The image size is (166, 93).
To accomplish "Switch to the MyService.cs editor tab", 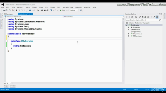I will [9, 14].
